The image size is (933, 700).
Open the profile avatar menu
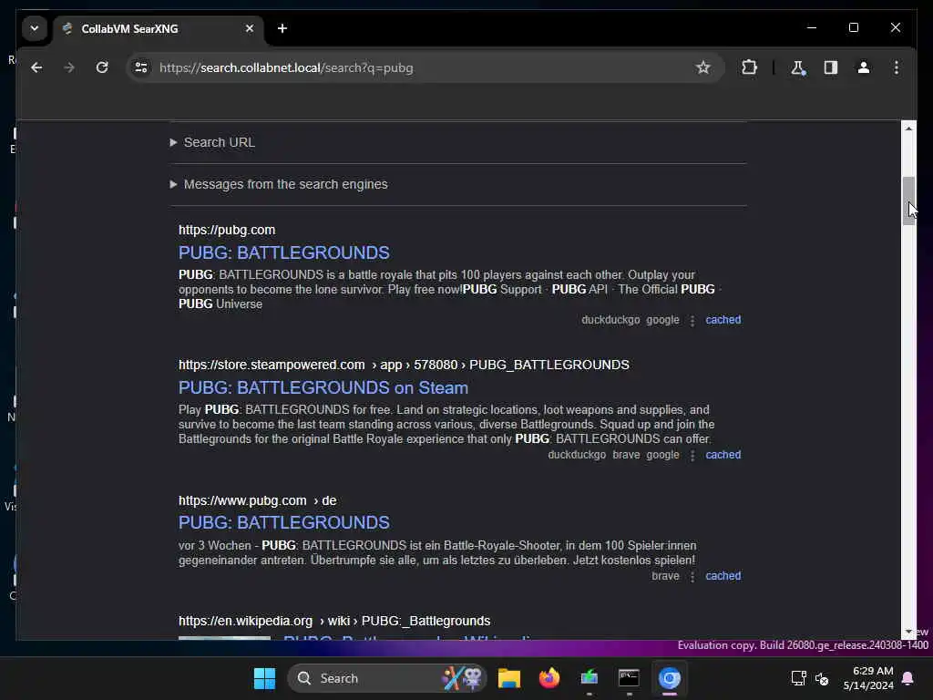click(864, 67)
